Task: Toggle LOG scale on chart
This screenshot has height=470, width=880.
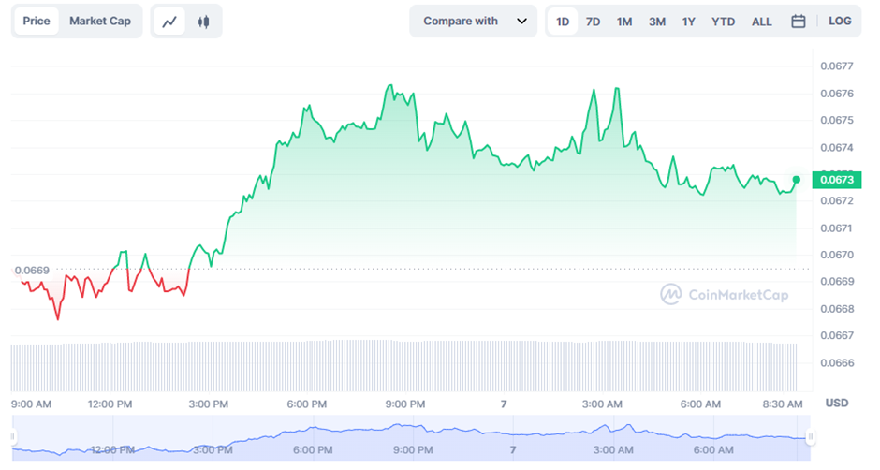Action: [x=840, y=21]
